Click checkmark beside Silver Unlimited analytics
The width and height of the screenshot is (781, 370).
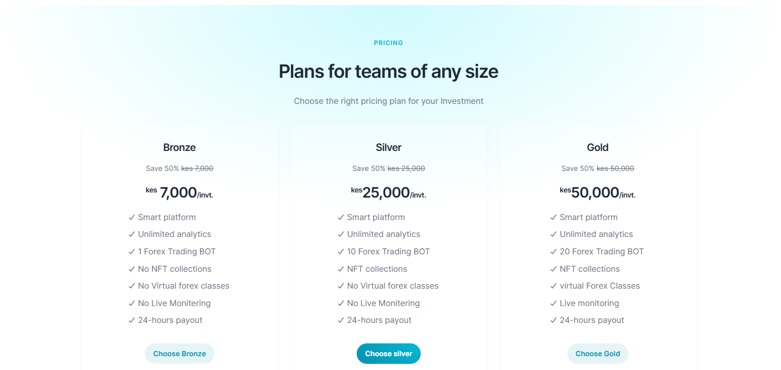tap(341, 234)
